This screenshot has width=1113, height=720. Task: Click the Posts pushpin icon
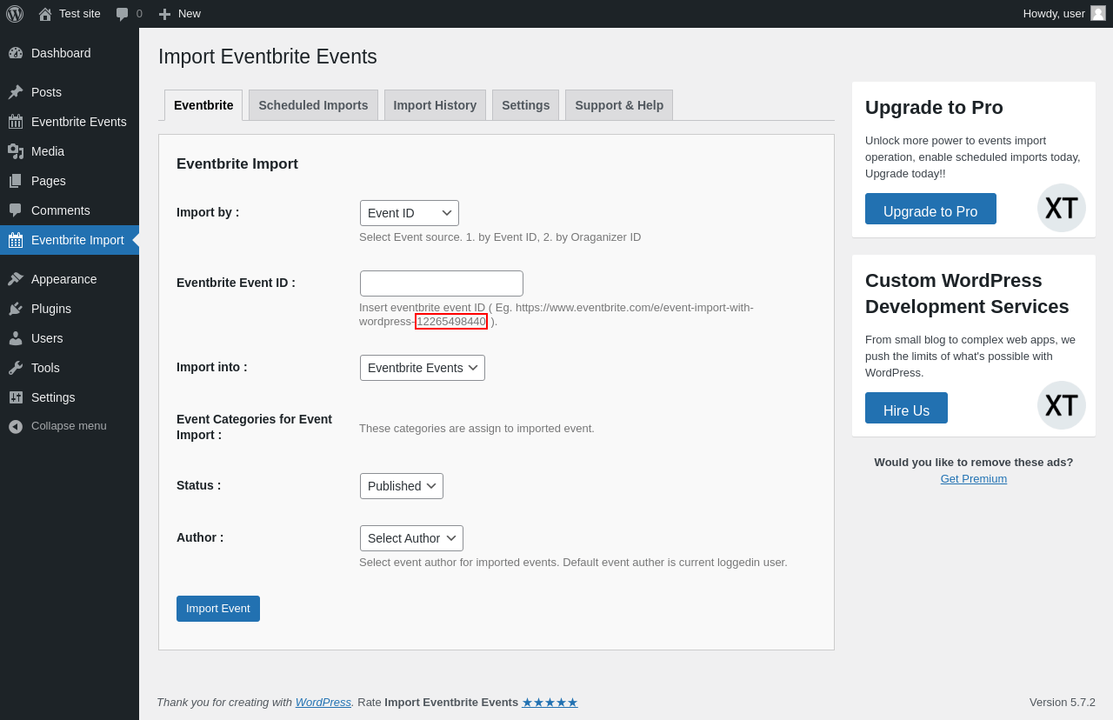pos(16,92)
